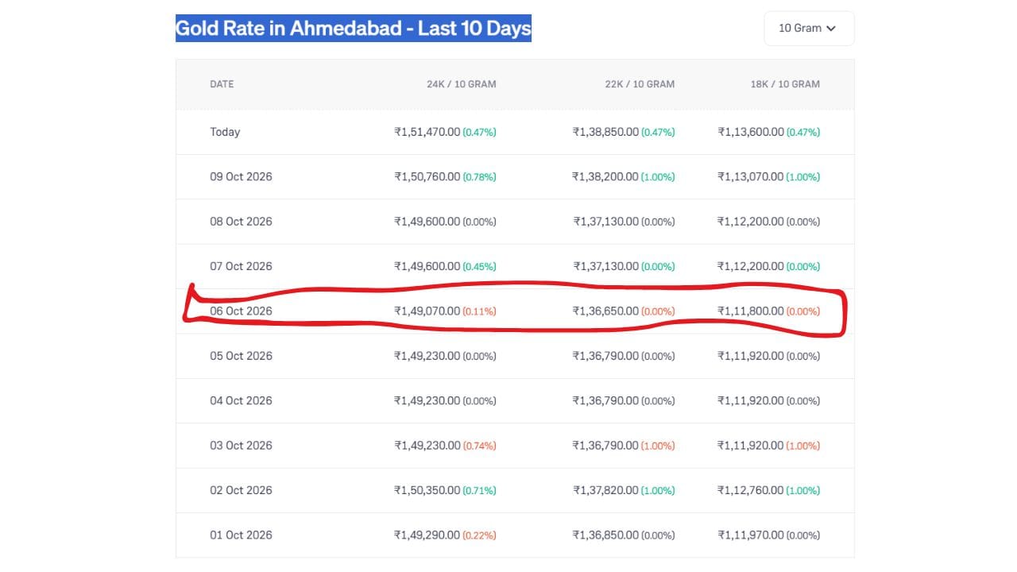Image resolution: width=1017 pixels, height=572 pixels.
Task: Click the 24K price ₹1,49,070.00
Action: (427, 311)
